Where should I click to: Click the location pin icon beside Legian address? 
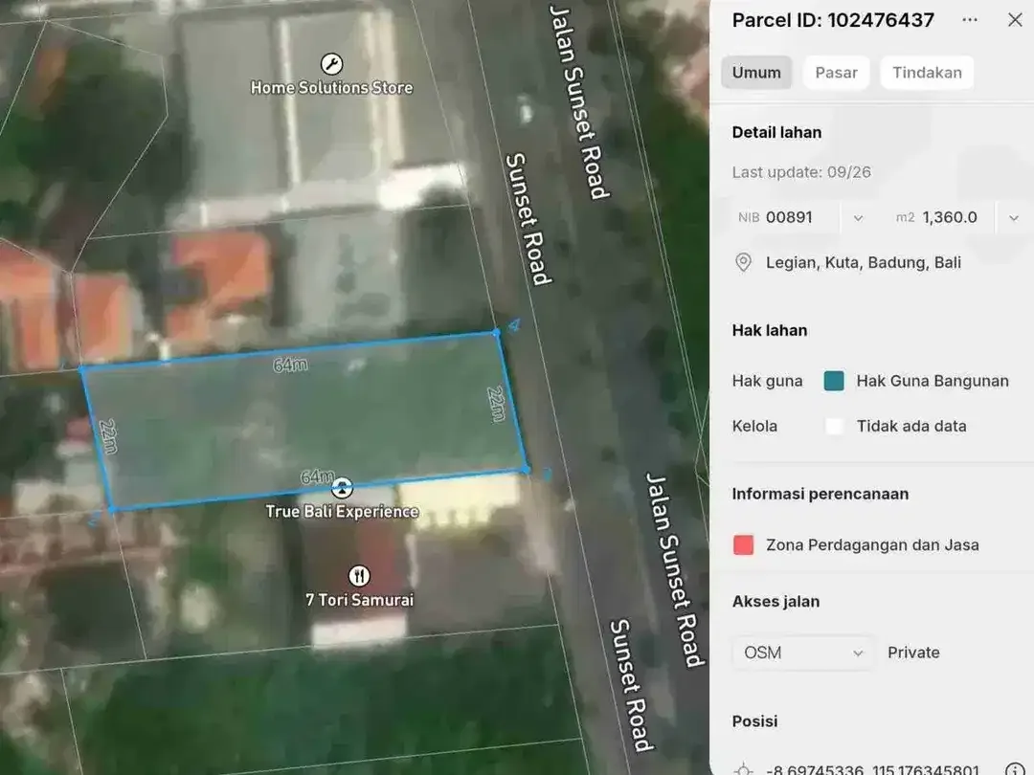[x=743, y=262]
